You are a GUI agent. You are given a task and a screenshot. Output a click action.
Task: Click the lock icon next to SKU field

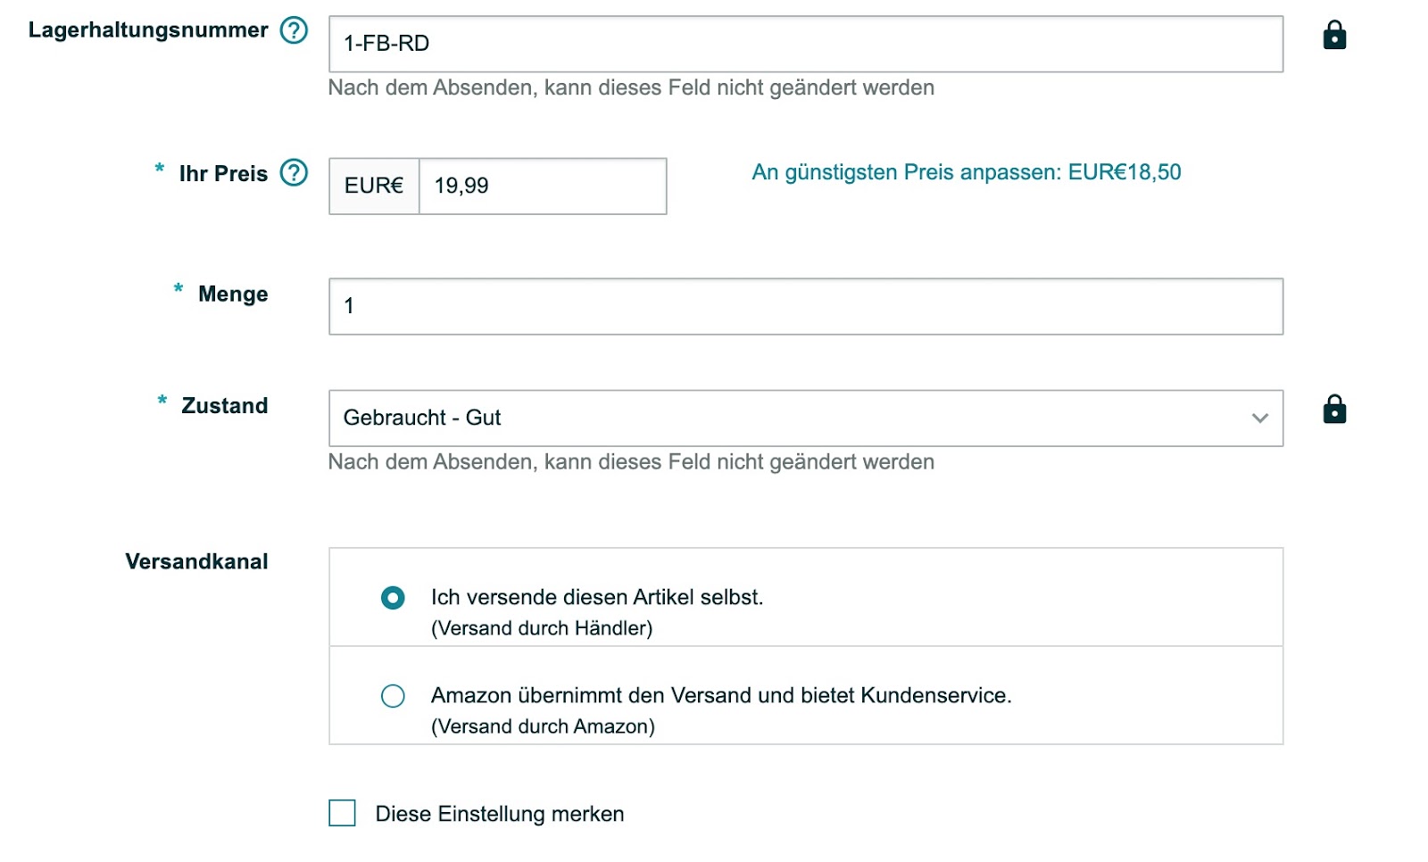1334,36
